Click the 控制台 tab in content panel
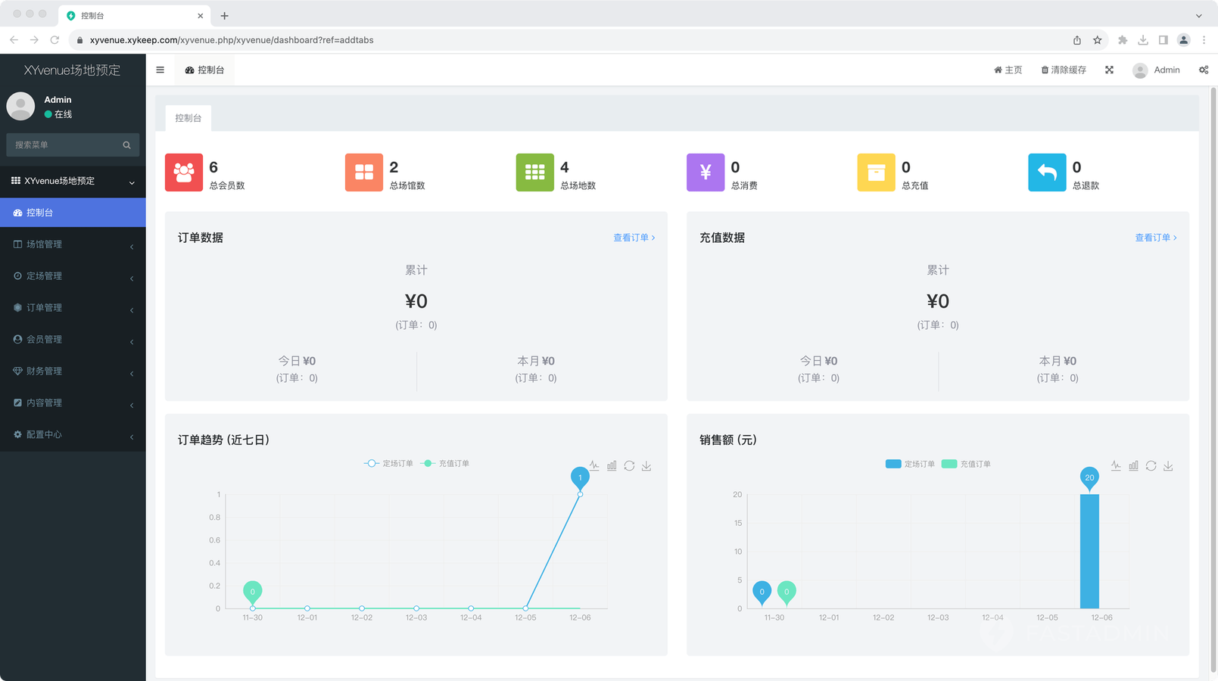Screen dimensions: 1218x681 (x=188, y=118)
